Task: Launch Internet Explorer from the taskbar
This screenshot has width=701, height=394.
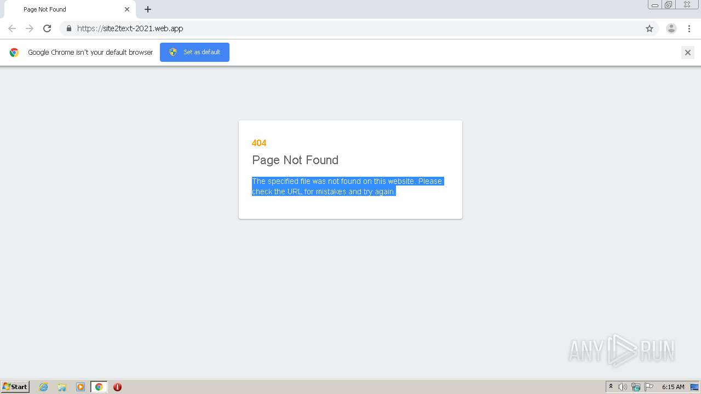Action: click(x=44, y=387)
